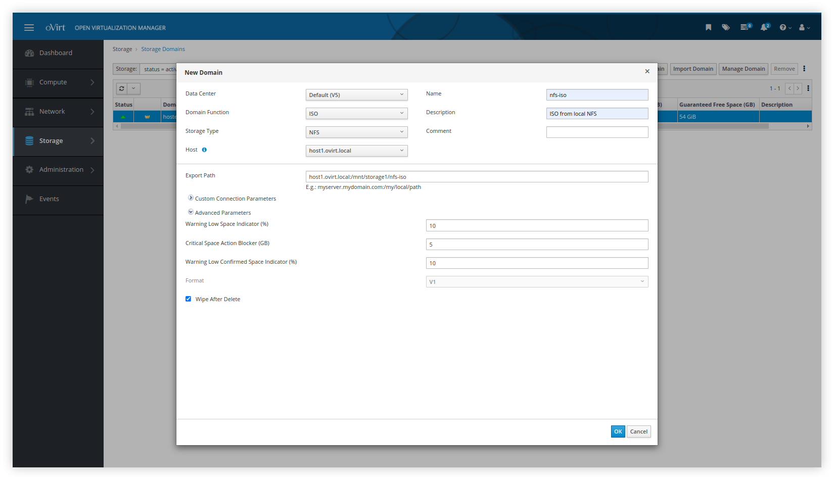
Task: Open the Domain Function dropdown
Action: [x=356, y=114]
